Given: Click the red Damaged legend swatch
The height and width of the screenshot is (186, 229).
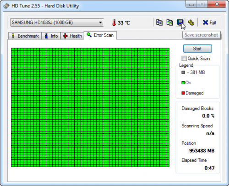Looking at the screenshot, I should pyautogui.click(x=183, y=93).
